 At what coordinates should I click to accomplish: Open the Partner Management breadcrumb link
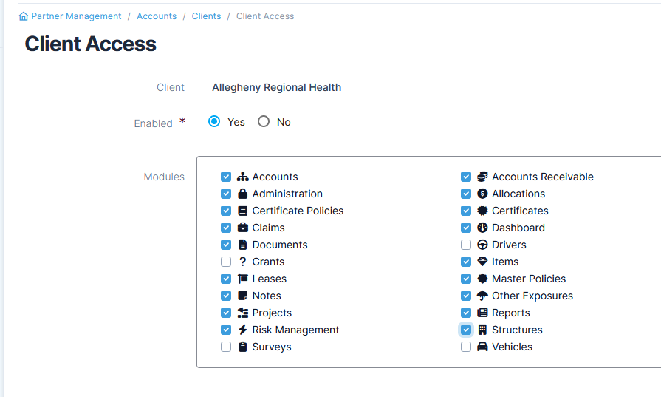[76, 16]
